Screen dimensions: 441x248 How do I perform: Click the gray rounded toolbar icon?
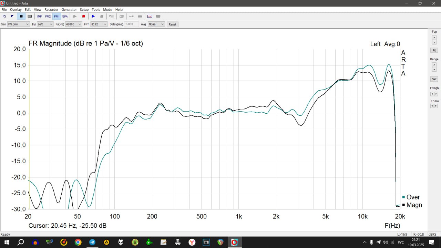158,16
